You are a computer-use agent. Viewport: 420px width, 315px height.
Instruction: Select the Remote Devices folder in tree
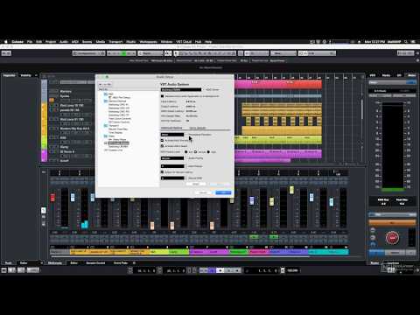click(x=117, y=101)
